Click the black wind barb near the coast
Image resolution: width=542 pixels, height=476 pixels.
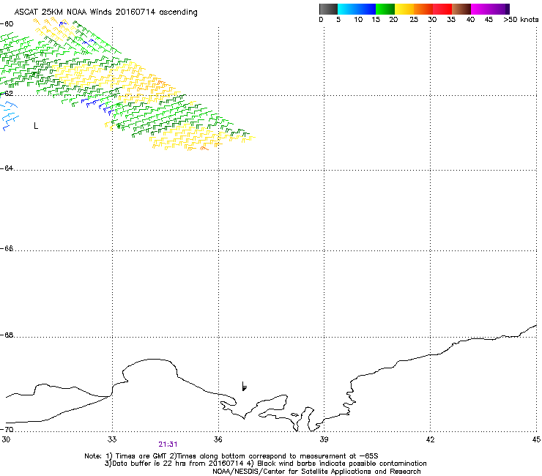[244, 387]
